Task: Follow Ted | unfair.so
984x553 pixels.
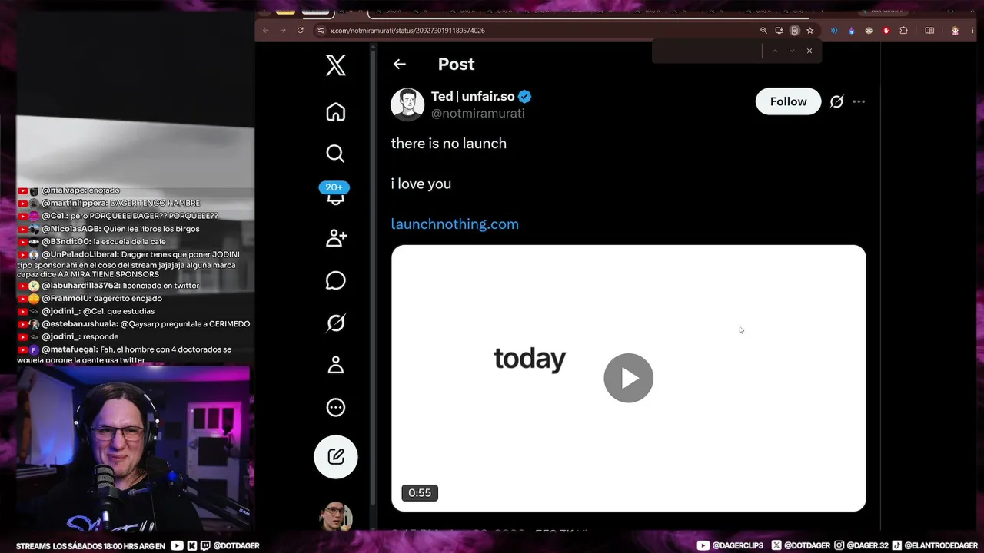Action: click(788, 101)
